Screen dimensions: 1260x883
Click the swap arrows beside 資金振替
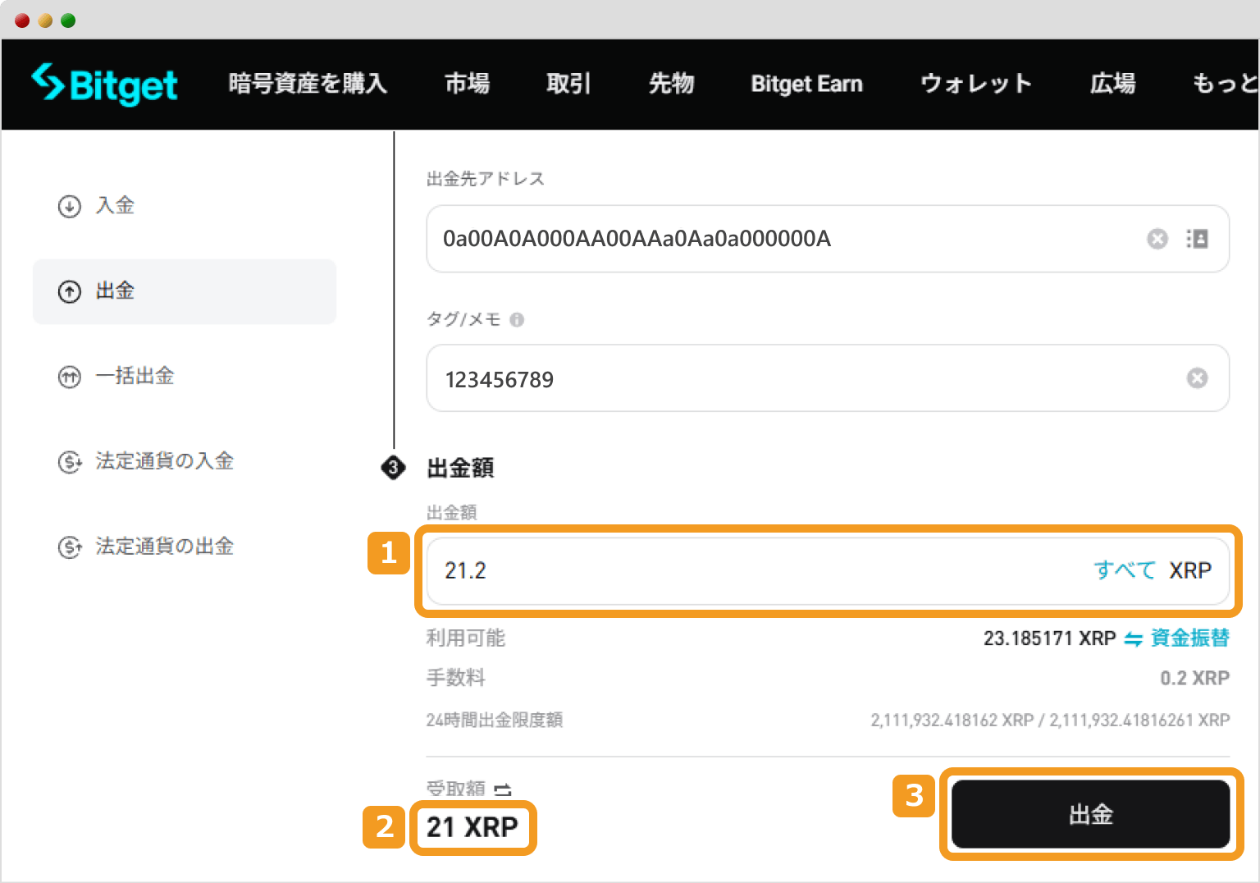1132,638
